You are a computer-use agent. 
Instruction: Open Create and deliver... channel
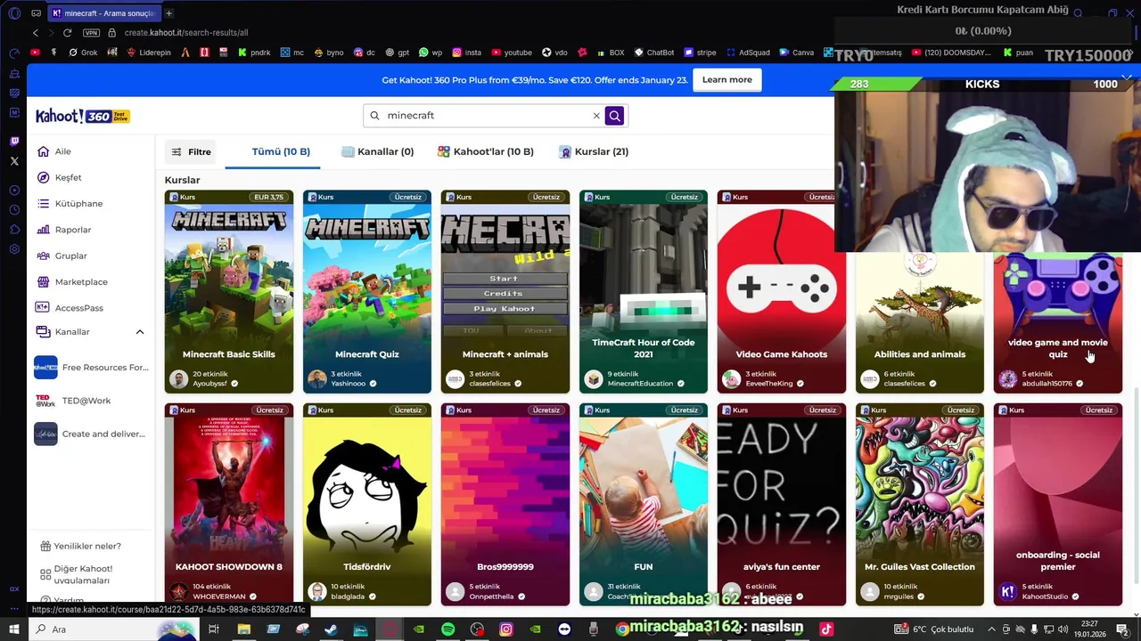tap(91, 434)
